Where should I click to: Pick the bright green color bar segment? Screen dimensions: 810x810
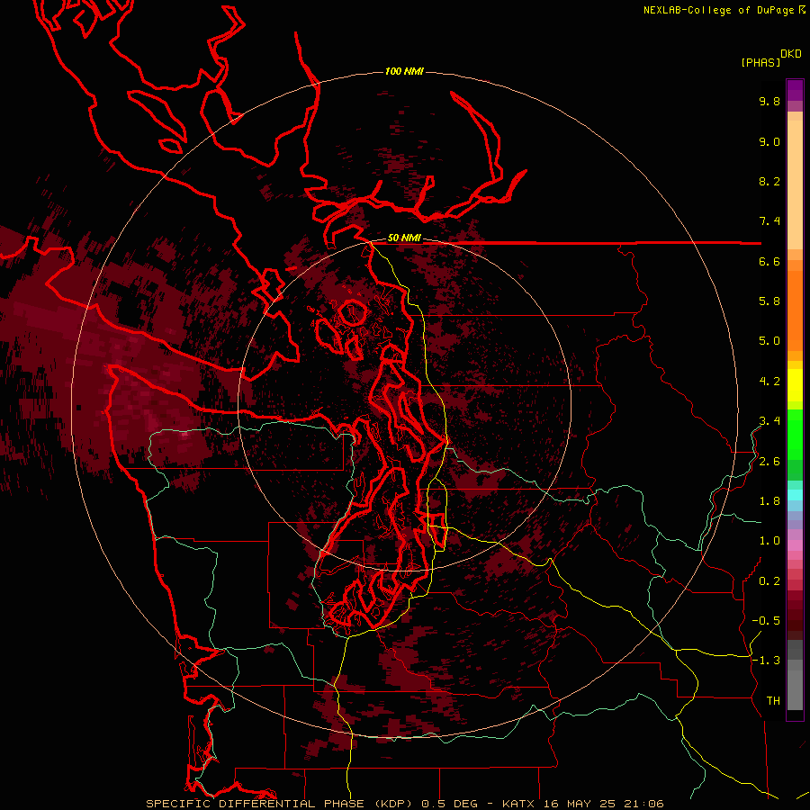[795, 434]
